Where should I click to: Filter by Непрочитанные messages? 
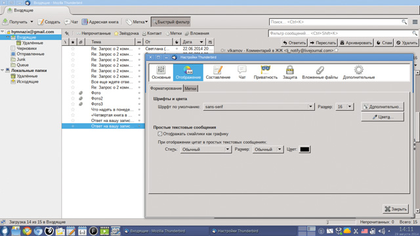pos(93,33)
